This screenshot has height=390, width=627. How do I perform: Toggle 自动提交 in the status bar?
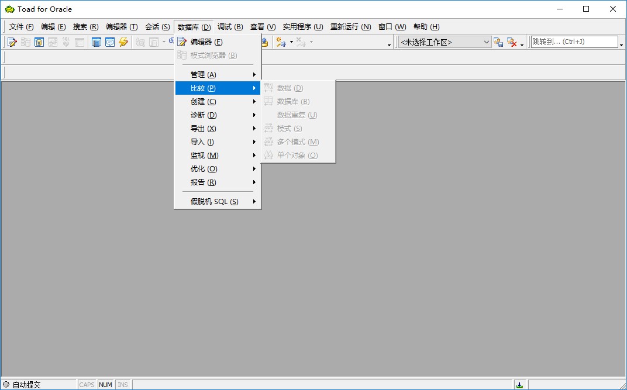[26, 384]
